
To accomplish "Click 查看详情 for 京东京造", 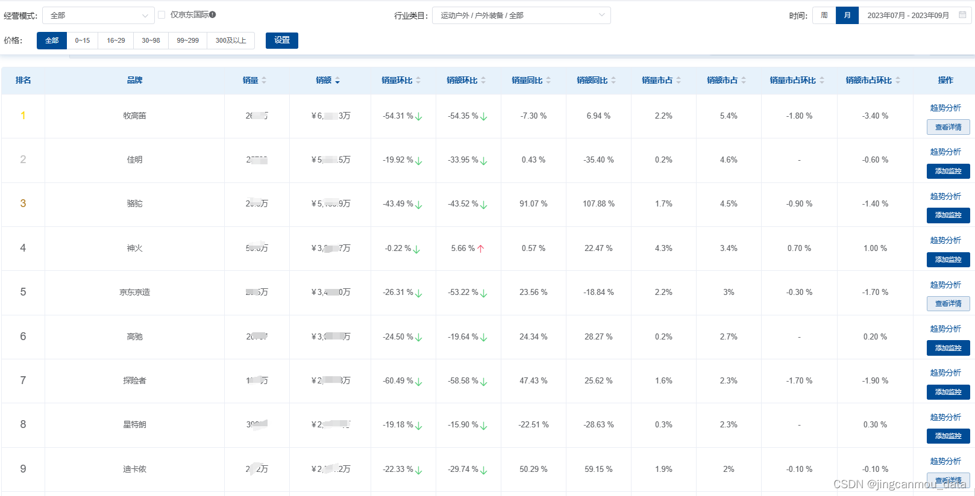I will coord(948,303).
